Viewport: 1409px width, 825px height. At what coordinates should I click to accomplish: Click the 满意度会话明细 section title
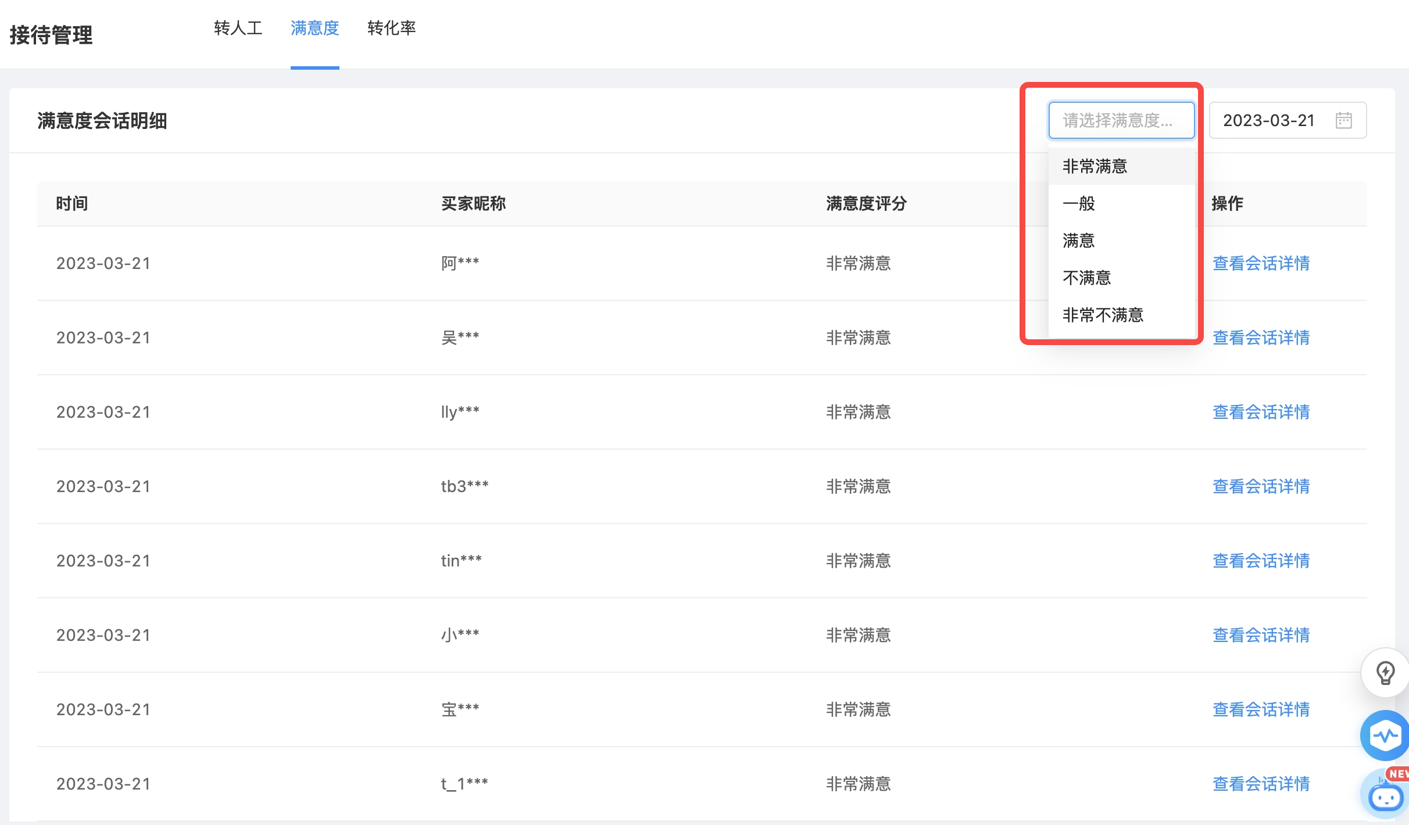click(102, 121)
